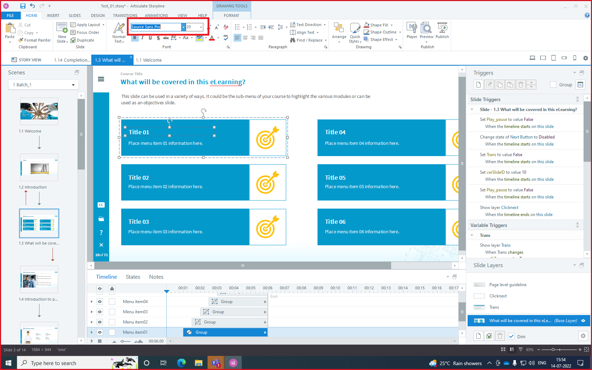The width and height of the screenshot is (592, 370).
Task: Open the Insert ribbon tab
Action: (x=53, y=16)
